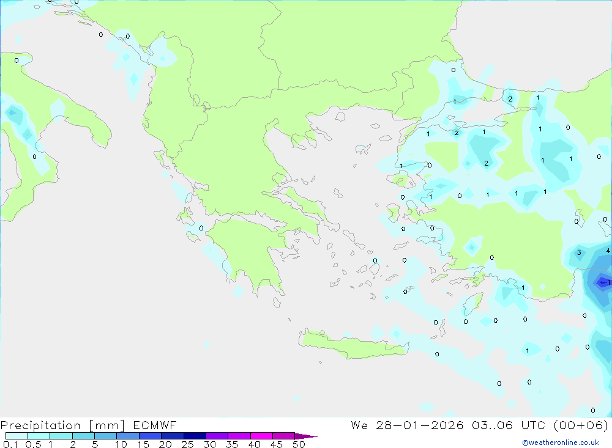Click the 'Precipitation [mm]' title text
The height and width of the screenshot is (448, 612).
coord(62,425)
